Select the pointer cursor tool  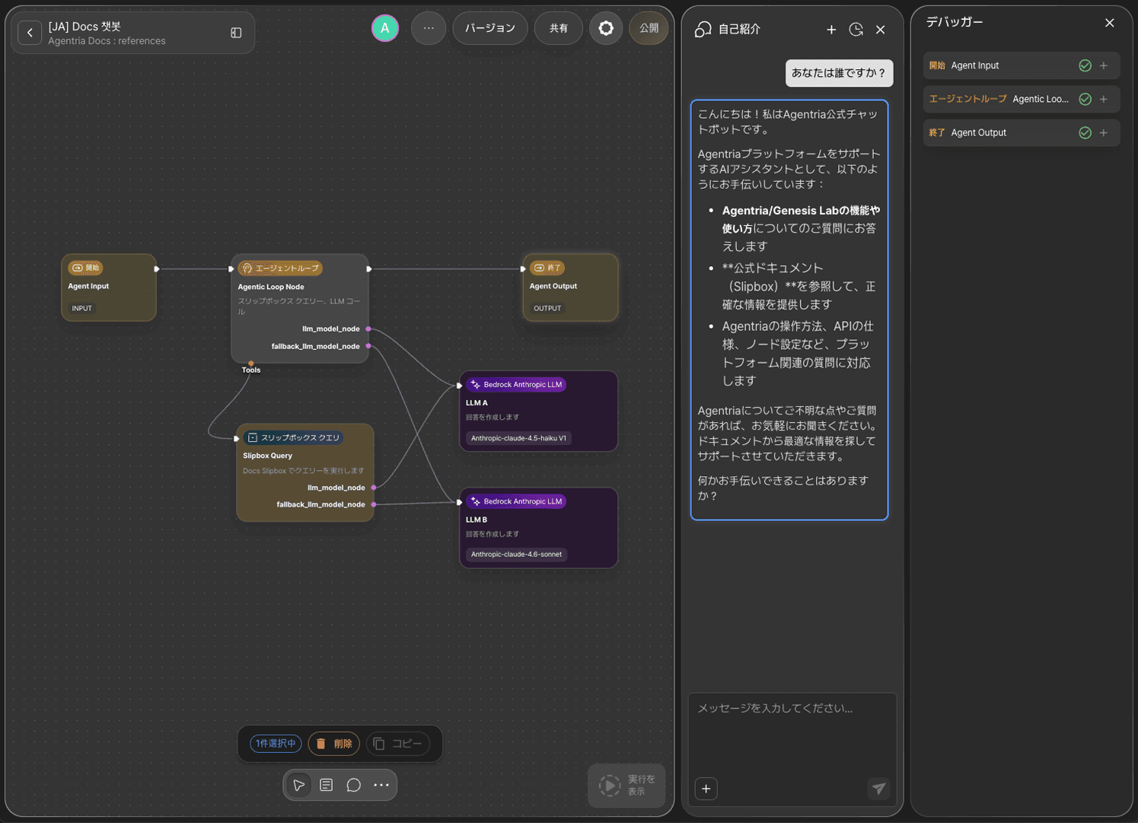(x=299, y=785)
